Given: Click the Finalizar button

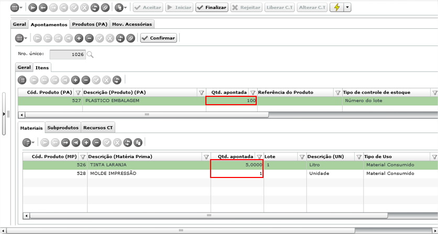Looking at the screenshot, I should click(212, 8).
